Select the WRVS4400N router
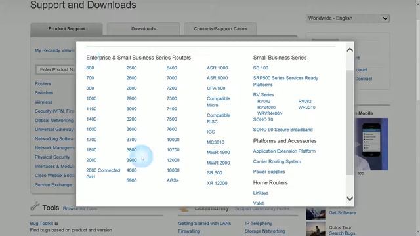This screenshot has height=236, width=420. point(270,113)
